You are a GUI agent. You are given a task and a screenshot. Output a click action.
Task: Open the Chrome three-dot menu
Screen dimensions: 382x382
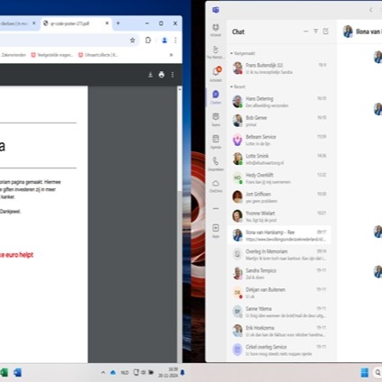(x=176, y=41)
